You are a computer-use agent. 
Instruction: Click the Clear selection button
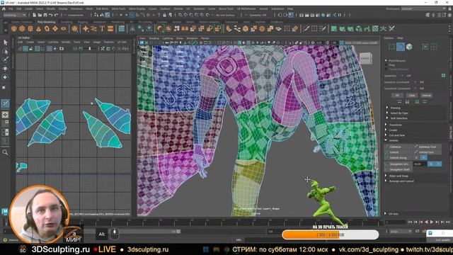click(412, 95)
